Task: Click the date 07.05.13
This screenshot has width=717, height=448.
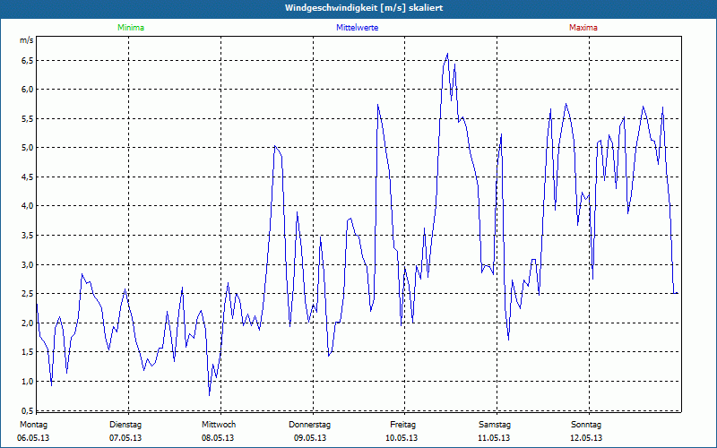Action: 125,438
